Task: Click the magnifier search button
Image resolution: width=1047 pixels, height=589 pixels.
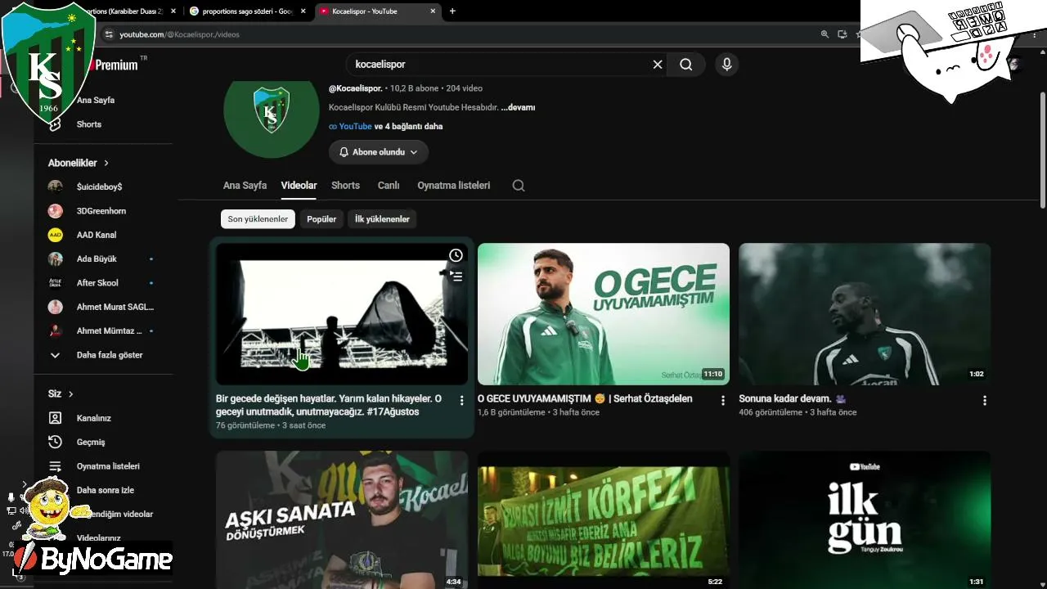Action: point(686,65)
